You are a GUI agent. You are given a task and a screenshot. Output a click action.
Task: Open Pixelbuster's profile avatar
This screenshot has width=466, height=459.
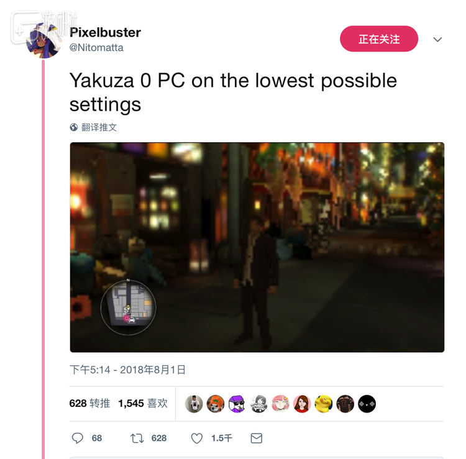point(43,41)
